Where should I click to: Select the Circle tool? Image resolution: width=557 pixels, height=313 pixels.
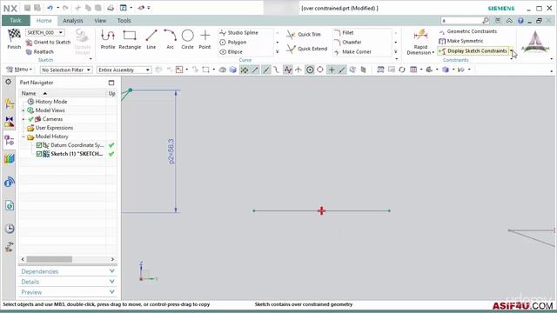[188, 39]
